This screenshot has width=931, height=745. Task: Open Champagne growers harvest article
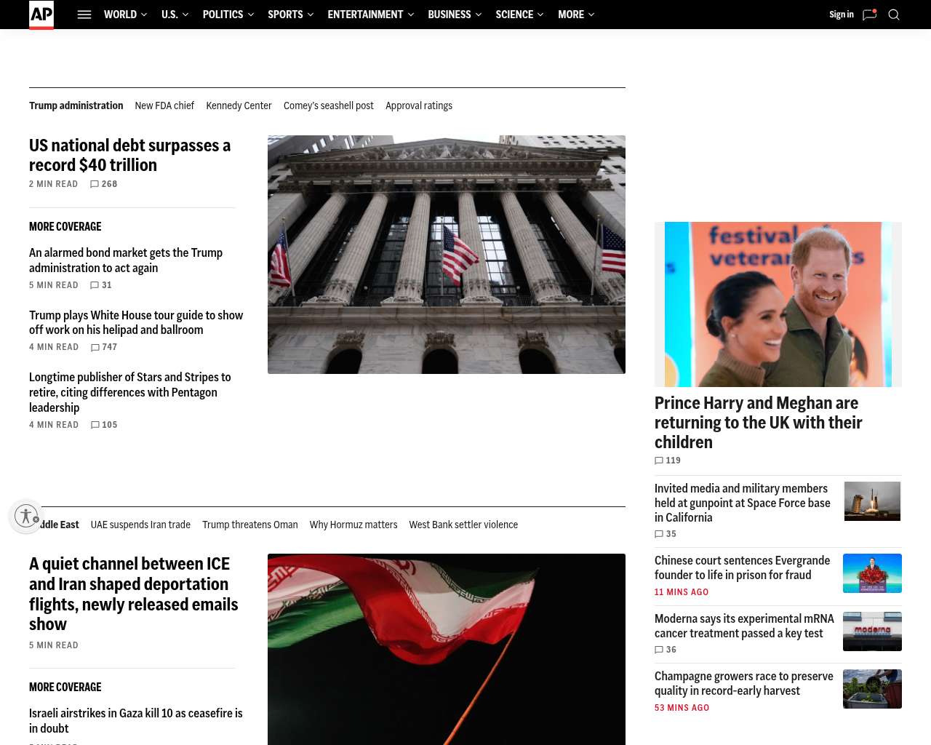pos(744,683)
